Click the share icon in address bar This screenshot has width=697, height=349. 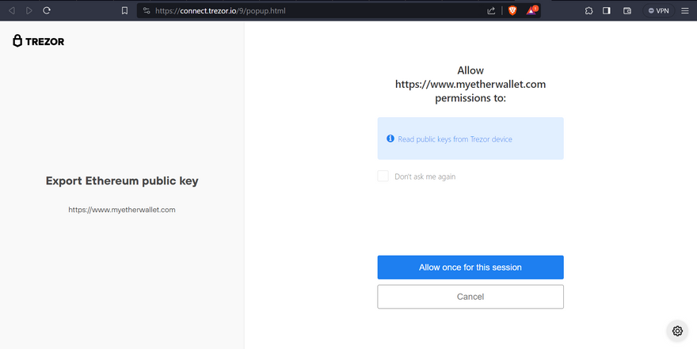click(x=491, y=10)
